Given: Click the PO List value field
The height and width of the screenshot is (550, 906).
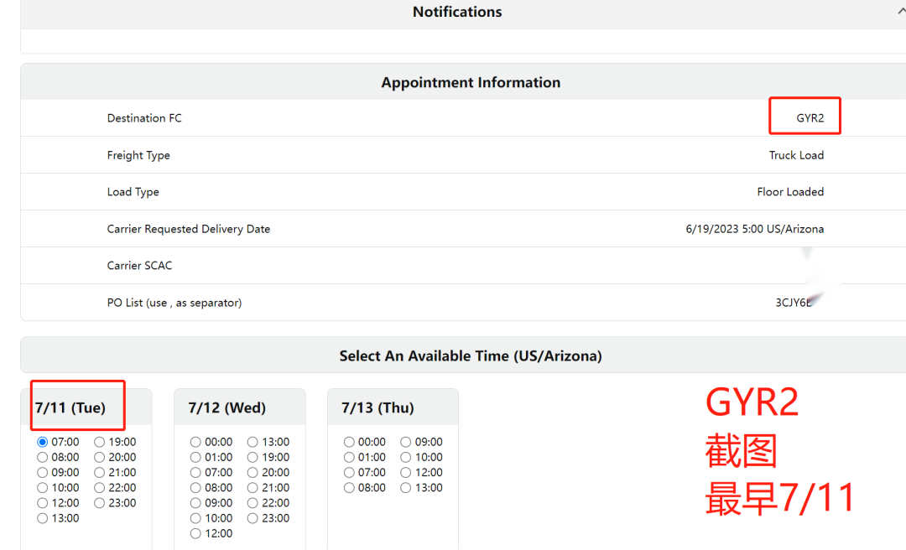Looking at the screenshot, I should point(794,303).
